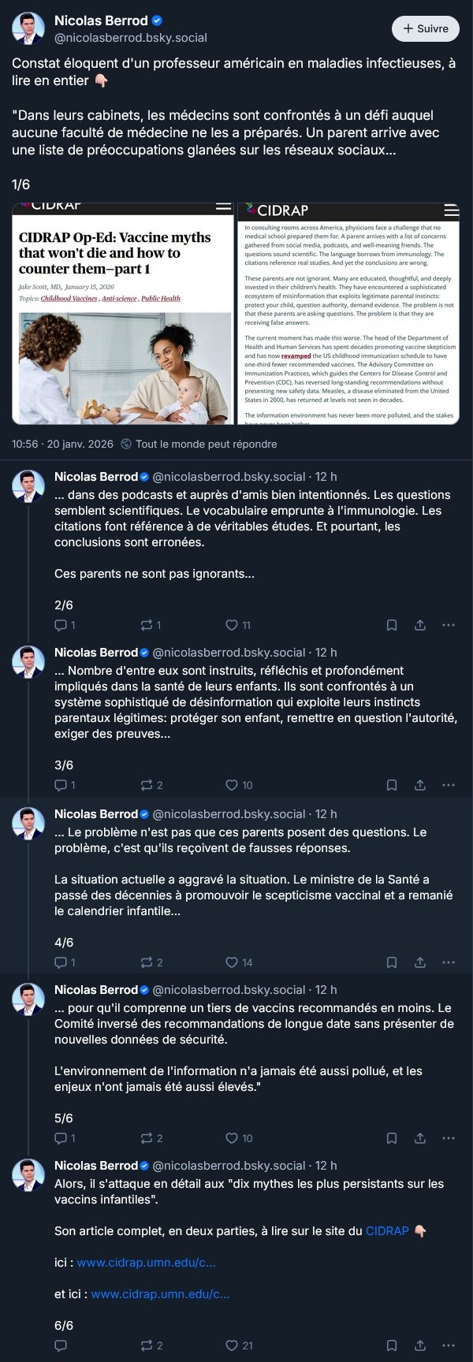Open more options on the 6/6 post
The image size is (473, 1362).
[449, 1345]
